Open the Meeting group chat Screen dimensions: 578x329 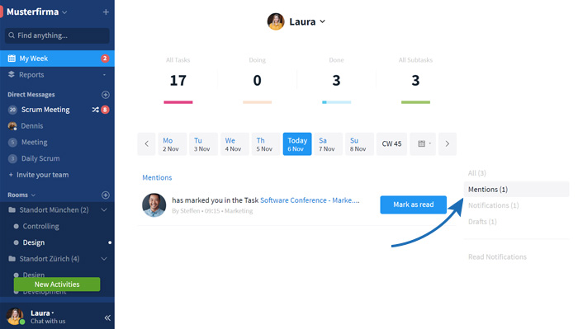point(34,142)
